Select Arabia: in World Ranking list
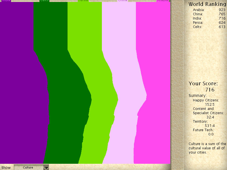The image size is (227, 170). coord(199,10)
